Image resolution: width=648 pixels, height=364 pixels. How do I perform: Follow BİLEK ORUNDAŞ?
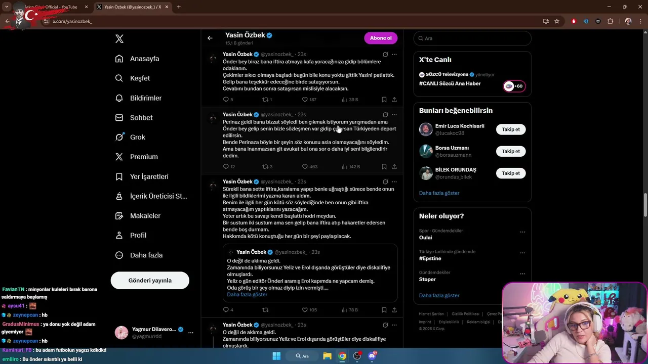pos(511,173)
